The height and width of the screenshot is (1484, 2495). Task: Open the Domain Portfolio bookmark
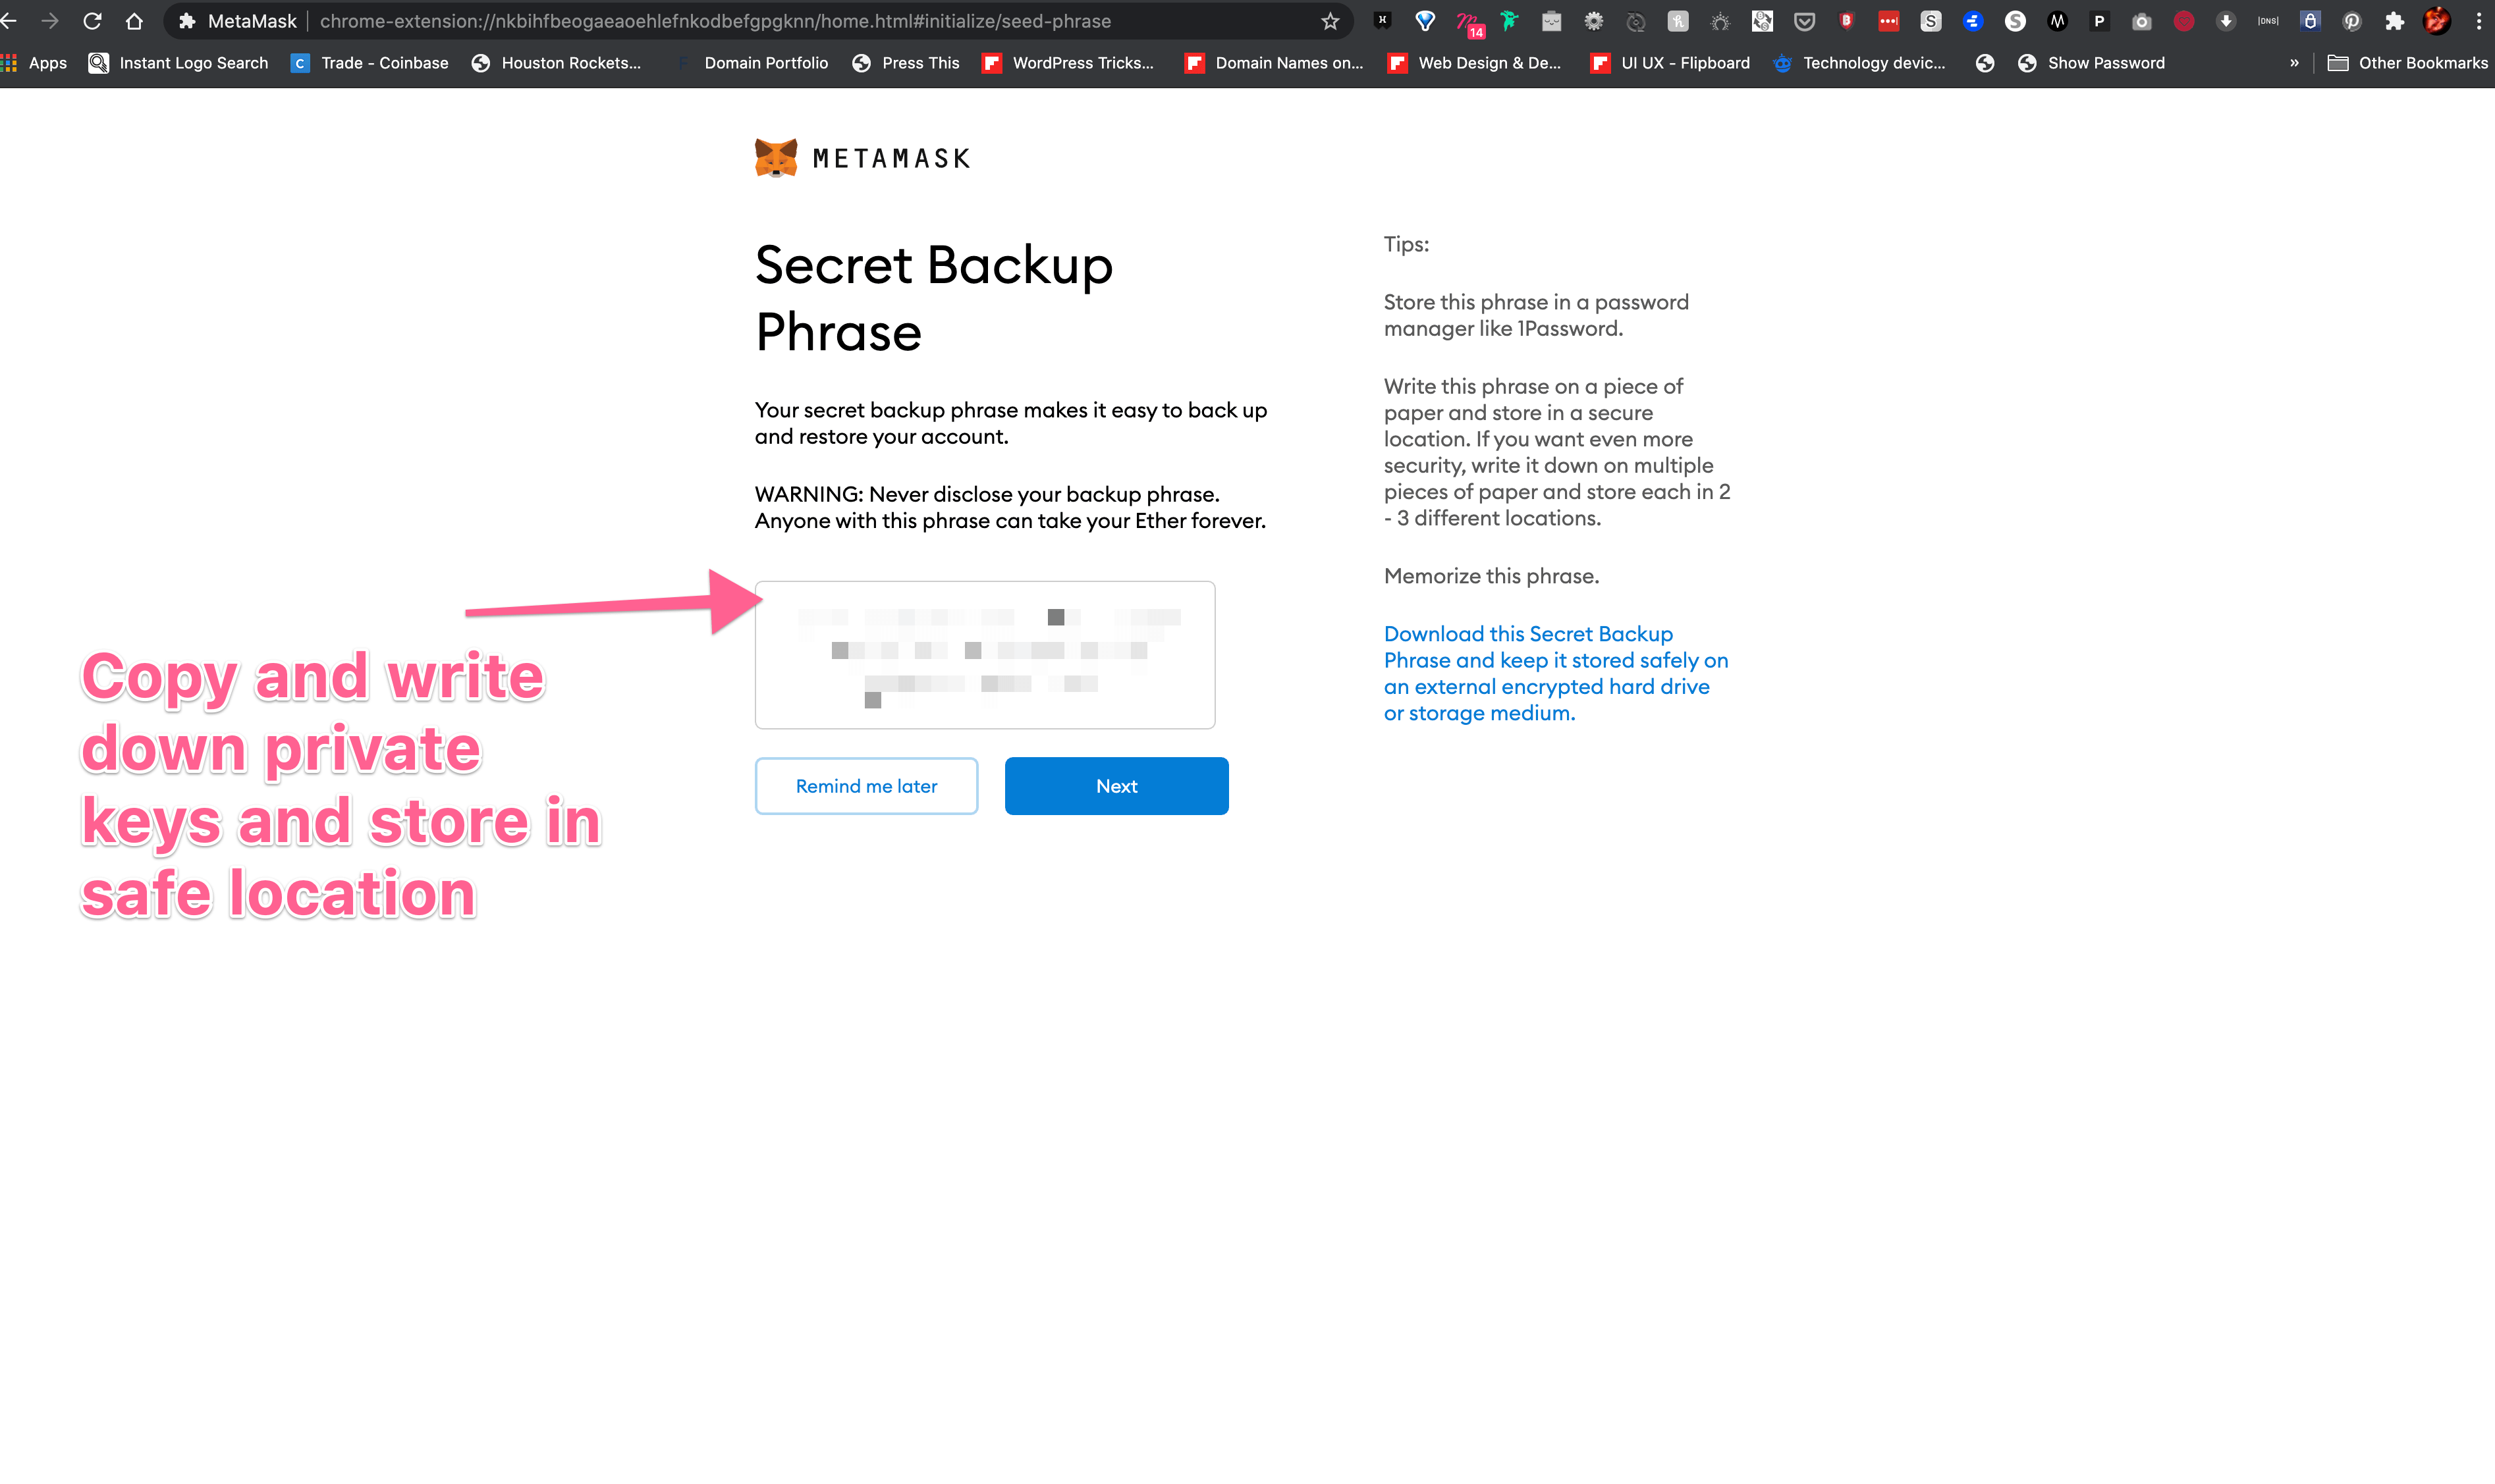[752, 63]
